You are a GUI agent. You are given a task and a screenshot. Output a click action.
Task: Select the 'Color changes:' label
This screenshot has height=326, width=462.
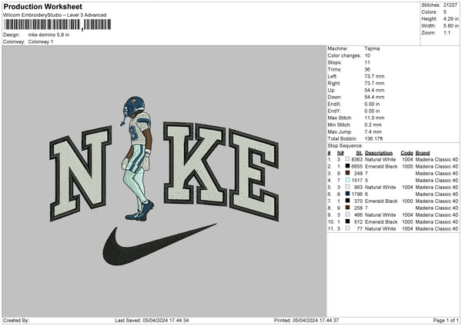pos(344,55)
